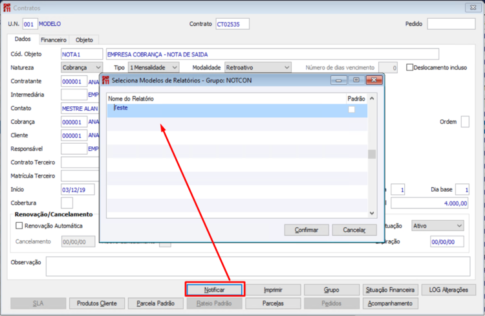Minimize the Seleciona Modelos de Relatórios dialog

click(x=339, y=80)
